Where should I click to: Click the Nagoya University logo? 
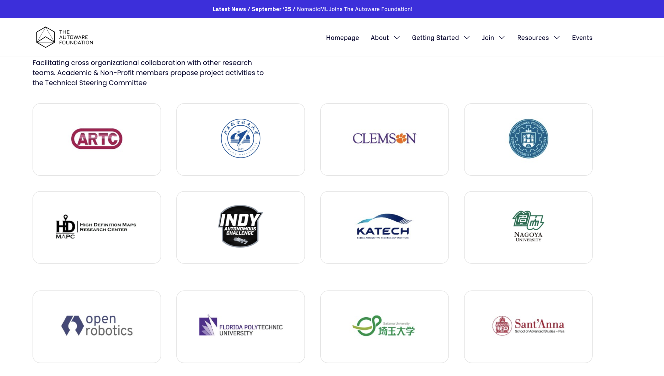tap(528, 226)
